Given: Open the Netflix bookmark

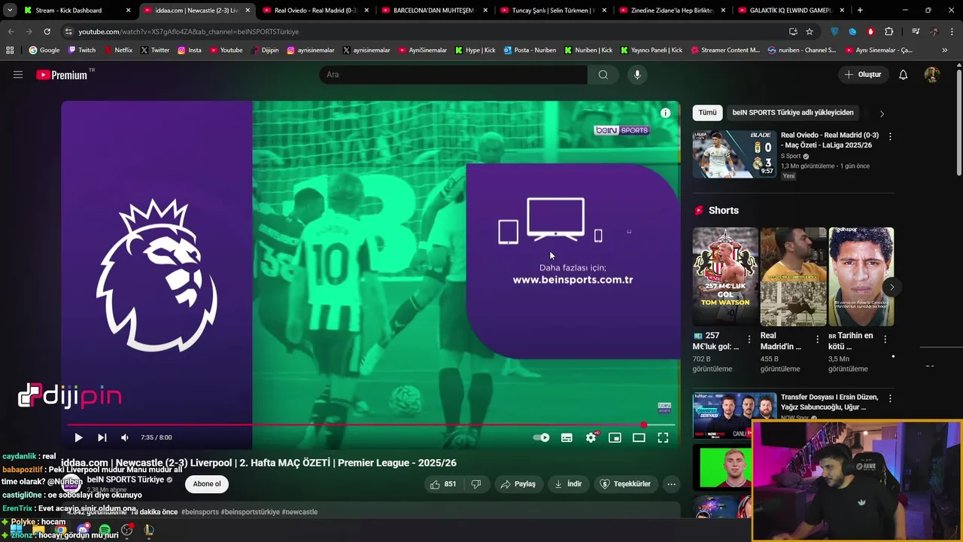Looking at the screenshot, I should pyautogui.click(x=118, y=50).
